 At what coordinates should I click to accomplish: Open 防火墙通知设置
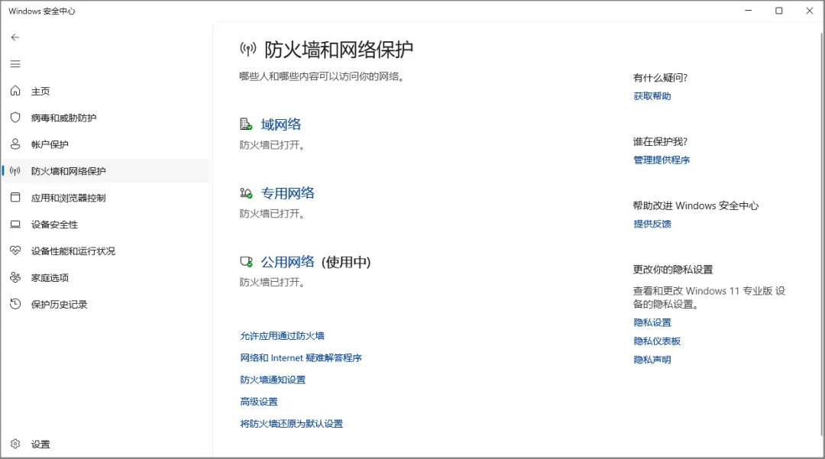[x=273, y=380]
